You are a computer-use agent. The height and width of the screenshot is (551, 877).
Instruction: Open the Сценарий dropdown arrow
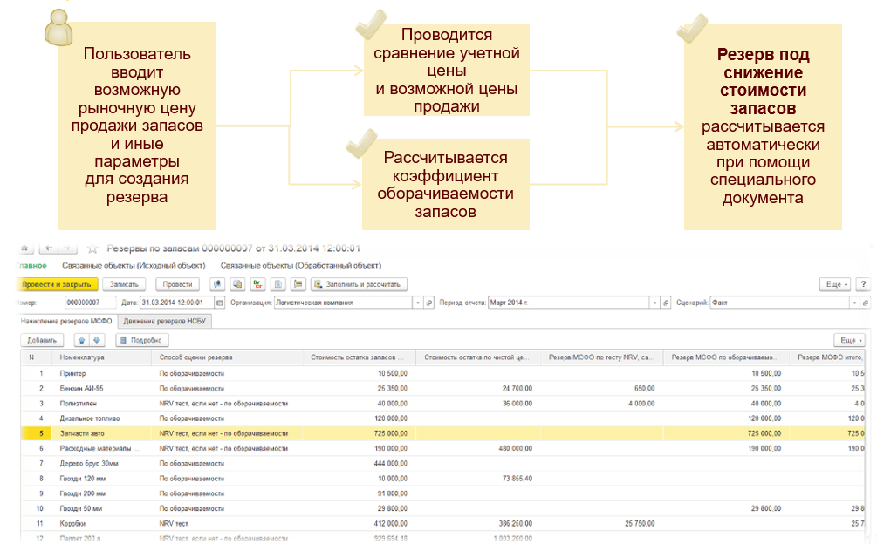tap(854, 303)
